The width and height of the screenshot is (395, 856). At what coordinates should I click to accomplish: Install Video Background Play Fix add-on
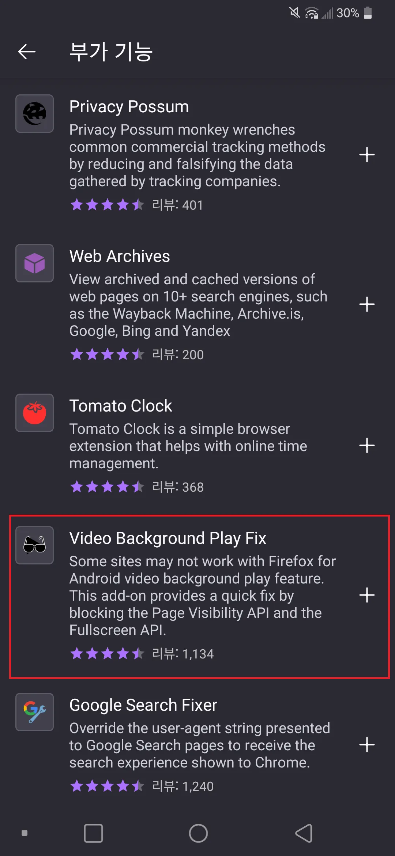coord(367,595)
